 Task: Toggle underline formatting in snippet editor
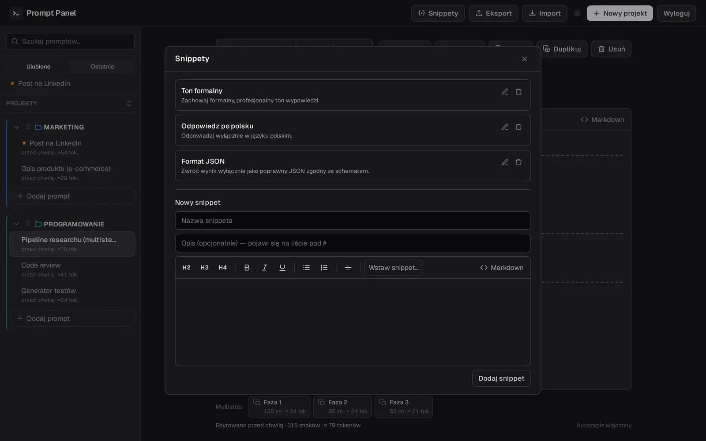[x=282, y=268]
